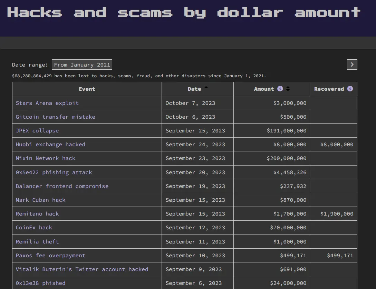This screenshot has width=376, height=289.
Task: Open Vitalik Buterin's Twitter account hacked link
Action: tap(82, 269)
